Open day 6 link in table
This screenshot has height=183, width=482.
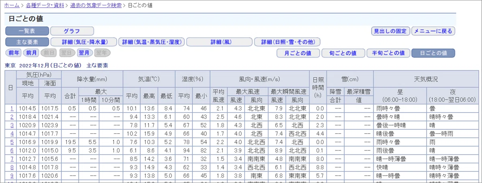12,150
